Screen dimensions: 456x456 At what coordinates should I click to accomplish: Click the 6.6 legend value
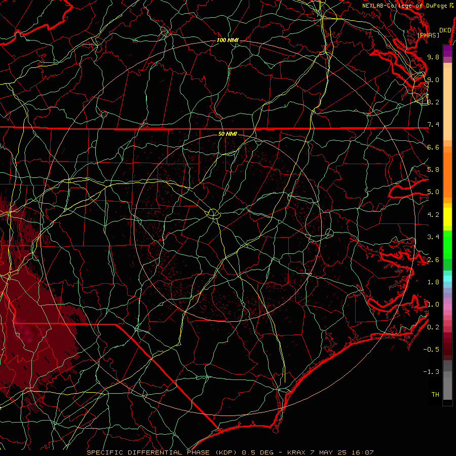[x=433, y=147]
